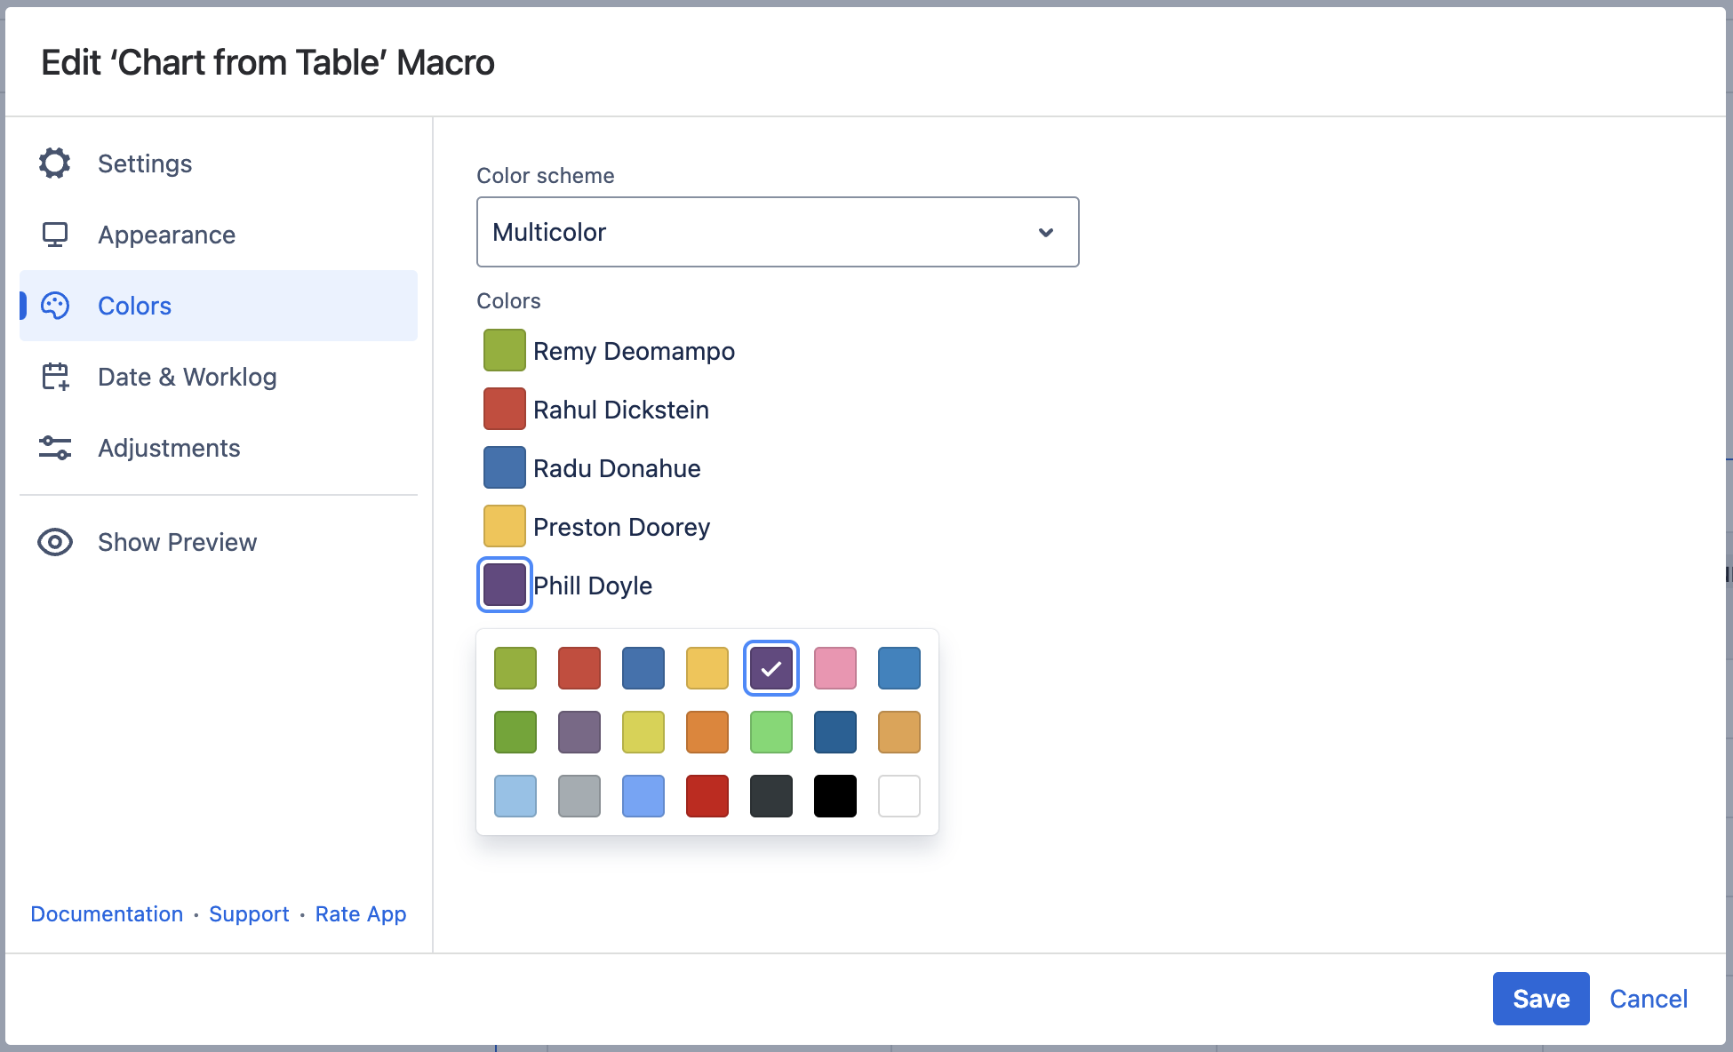Click the Settings gear icon
The image size is (1733, 1052).
pyautogui.click(x=55, y=163)
